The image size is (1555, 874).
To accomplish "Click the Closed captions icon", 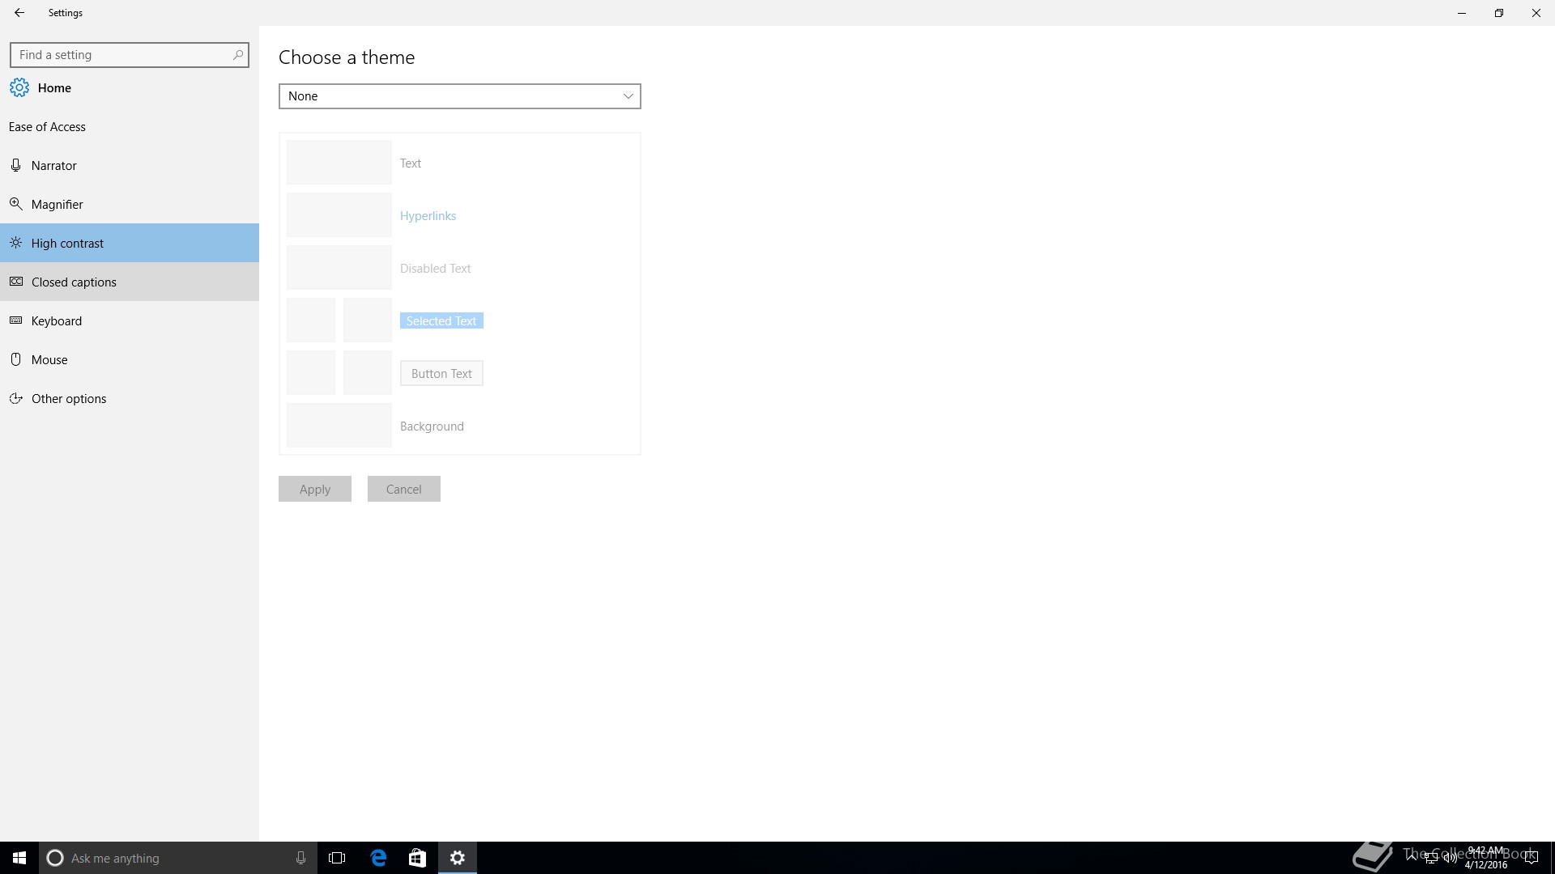I will (15, 282).
